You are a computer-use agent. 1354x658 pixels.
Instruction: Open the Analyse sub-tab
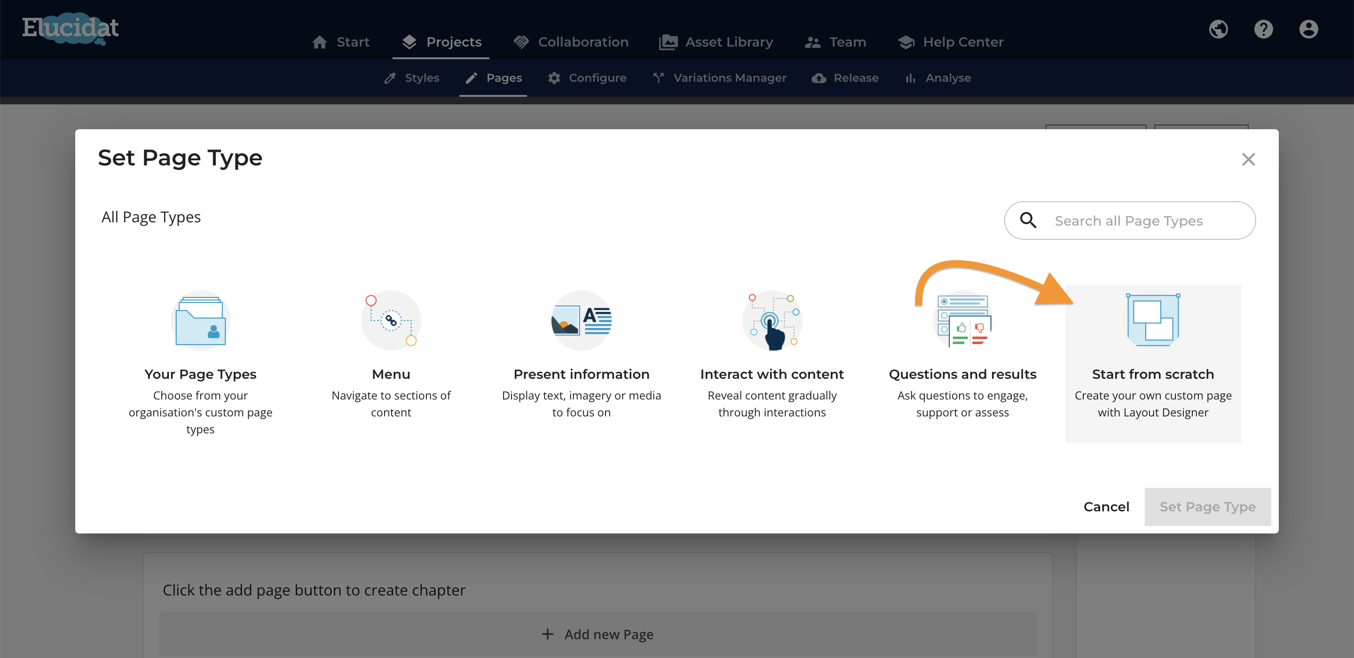pyautogui.click(x=938, y=78)
